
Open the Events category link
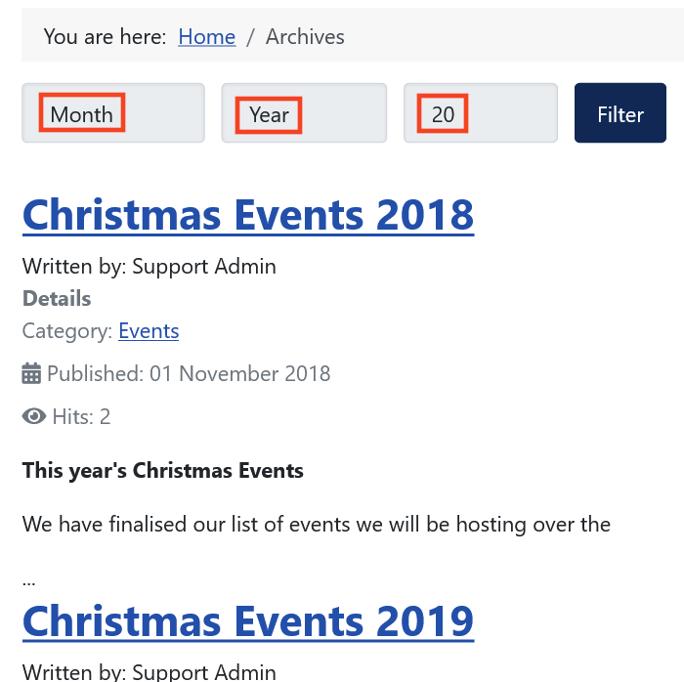click(149, 331)
